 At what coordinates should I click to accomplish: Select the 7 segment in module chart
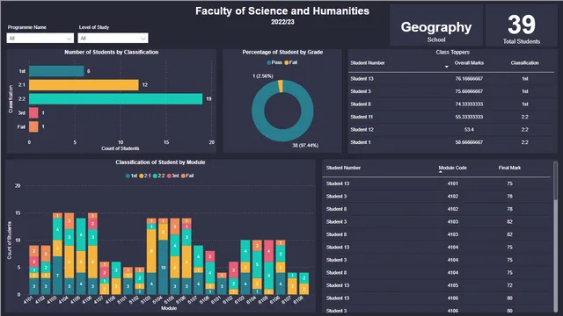pyautogui.click(x=57, y=276)
